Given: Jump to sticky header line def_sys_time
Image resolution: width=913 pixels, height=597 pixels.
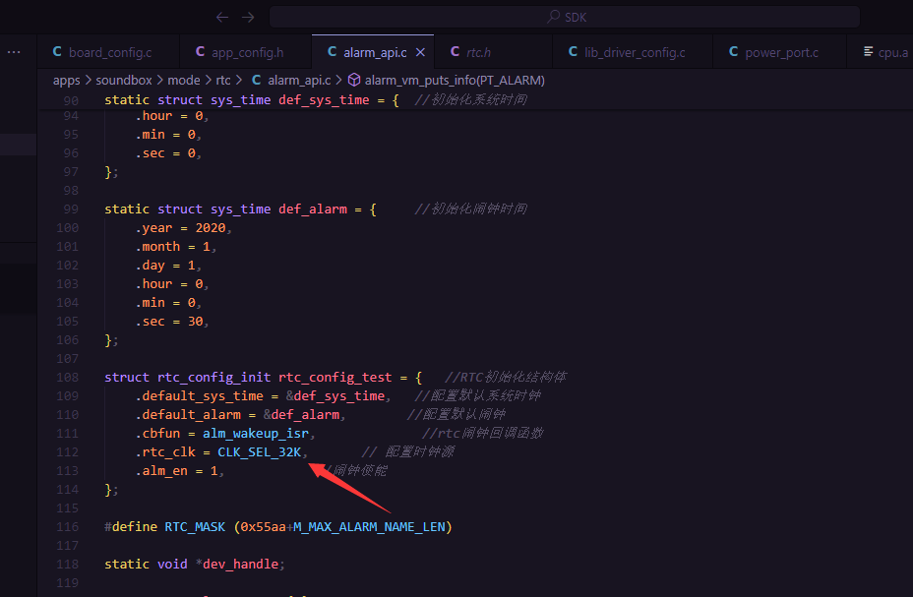Looking at the screenshot, I should click(324, 100).
